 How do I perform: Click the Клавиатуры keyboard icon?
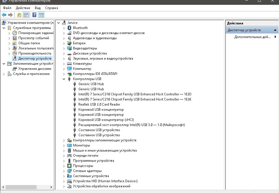[69, 64]
